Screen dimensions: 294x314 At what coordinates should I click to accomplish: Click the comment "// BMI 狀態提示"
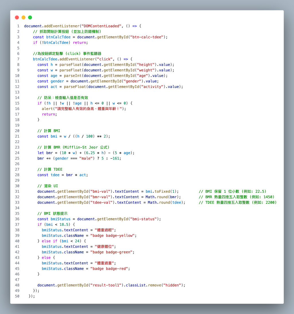(53, 213)
